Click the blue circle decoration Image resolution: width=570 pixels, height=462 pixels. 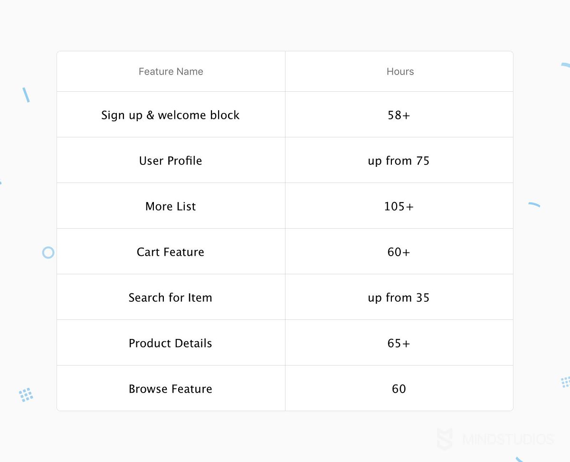pos(48,252)
